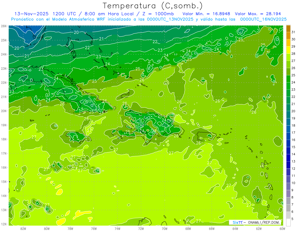300x232 pixels.
Task: Click the '64W' longitude axis label
Action: pos(235,228)
